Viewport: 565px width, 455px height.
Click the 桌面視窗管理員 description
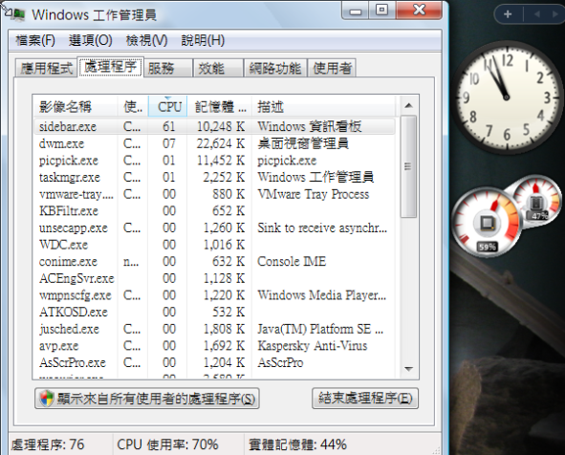pos(303,143)
